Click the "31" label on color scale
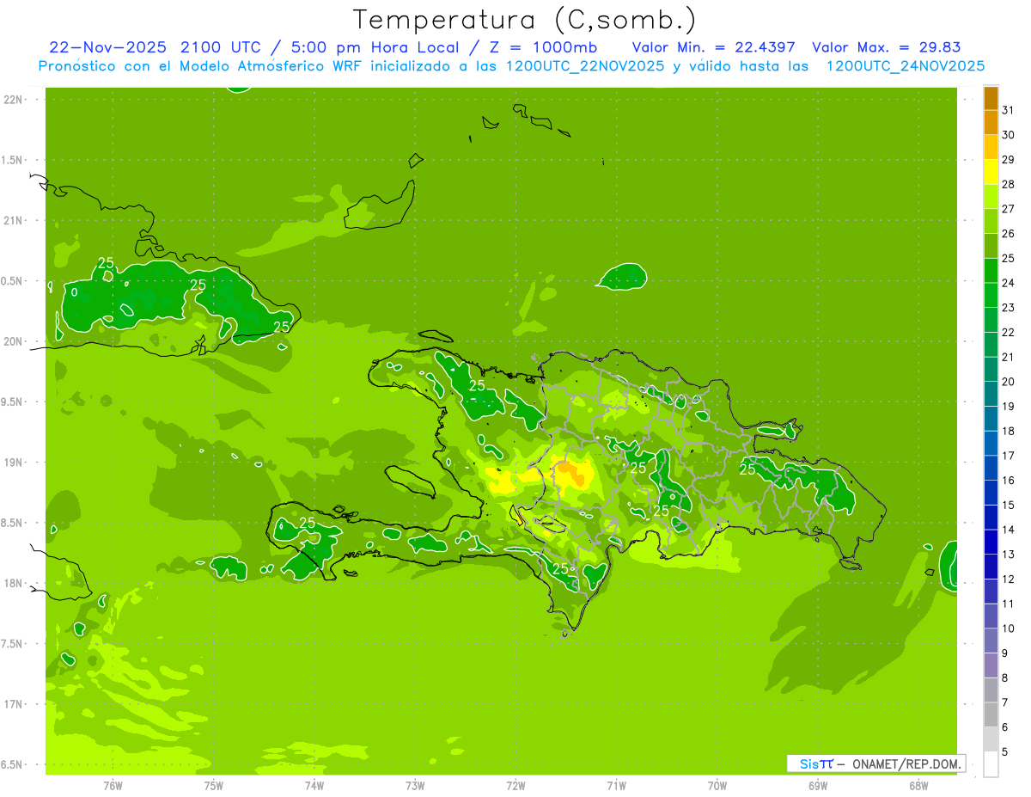 (1008, 110)
